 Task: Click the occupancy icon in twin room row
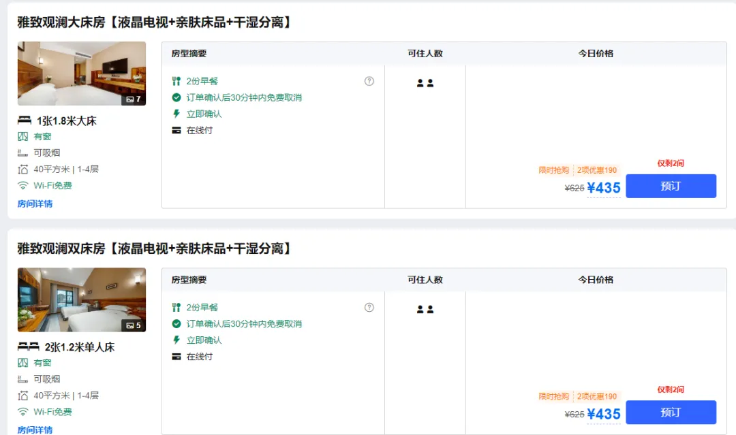(425, 309)
